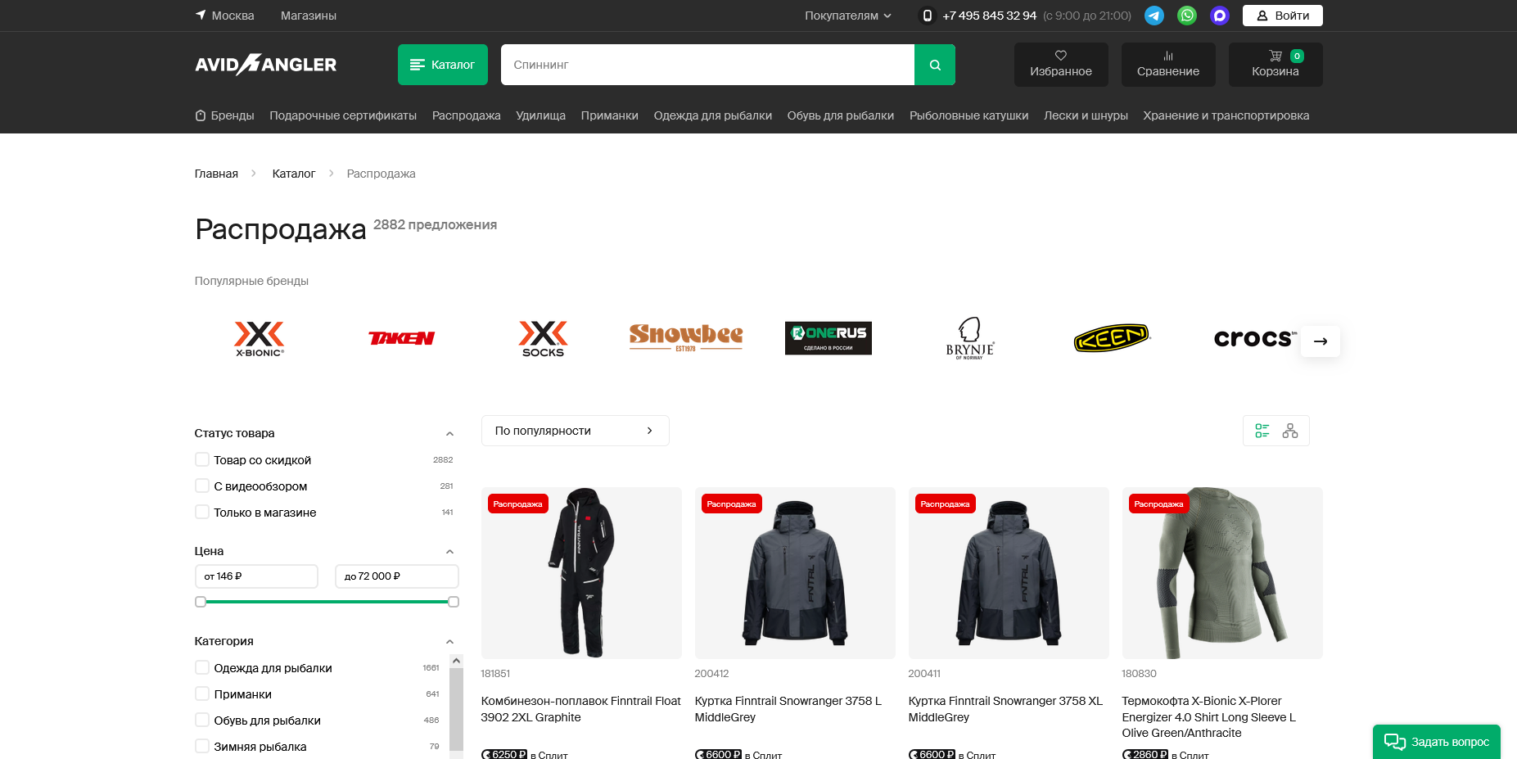The height and width of the screenshot is (759, 1517).
Task: Click the Москва location arrow icon
Action: click(201, 15)
